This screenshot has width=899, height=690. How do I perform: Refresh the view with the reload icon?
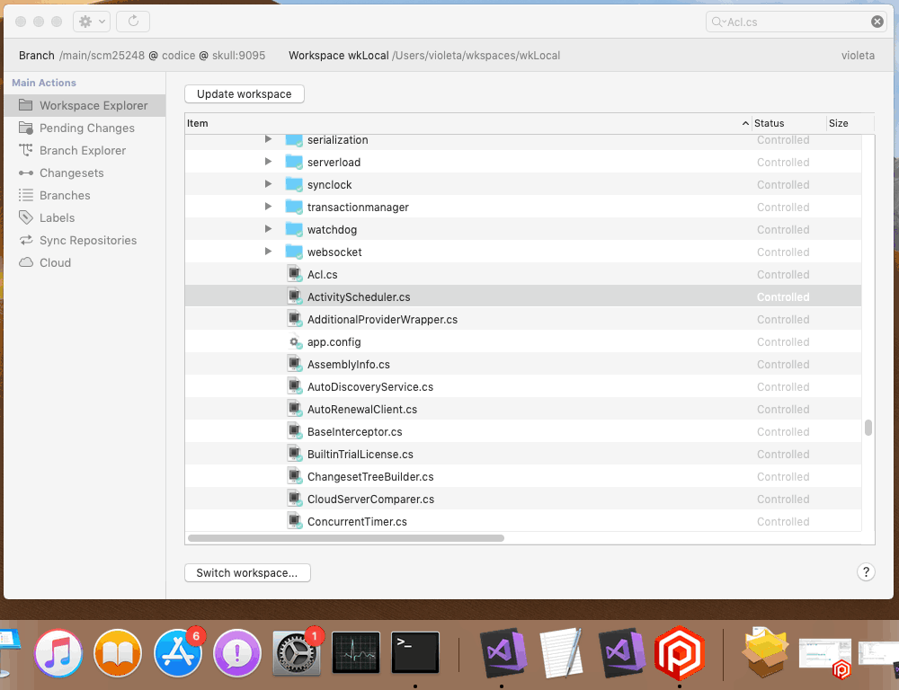click(x=131, y=21)
